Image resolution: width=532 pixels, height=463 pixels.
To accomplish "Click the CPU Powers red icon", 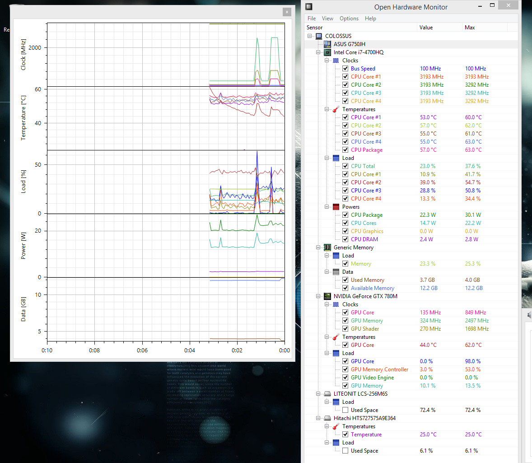I will point(336,207).
